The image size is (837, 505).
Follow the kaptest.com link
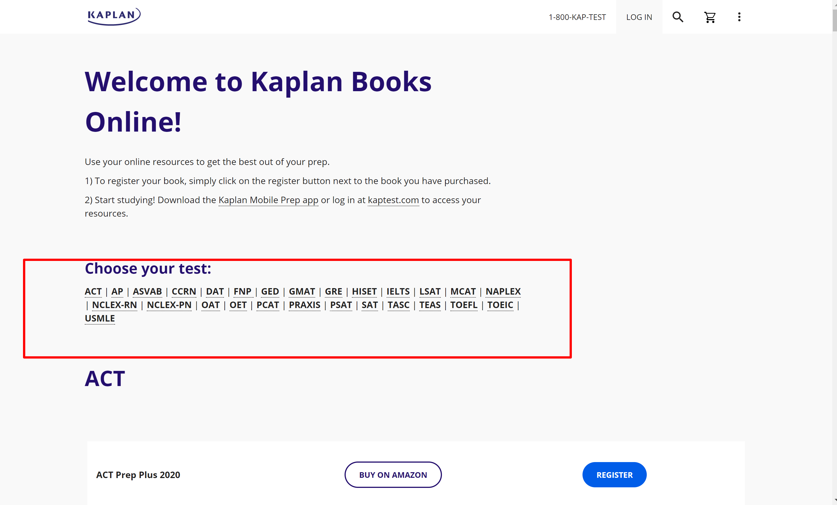point(393,200)
